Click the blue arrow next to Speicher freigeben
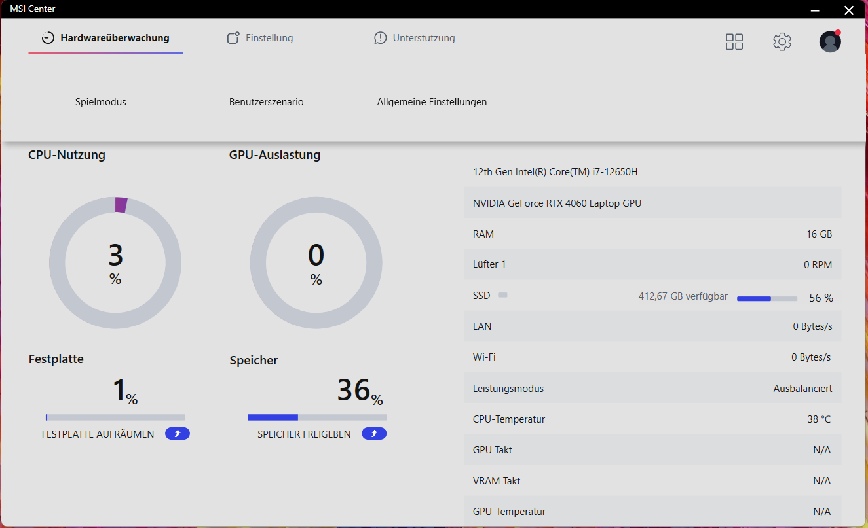The image size is (868, 528). [x=374, y=434]
